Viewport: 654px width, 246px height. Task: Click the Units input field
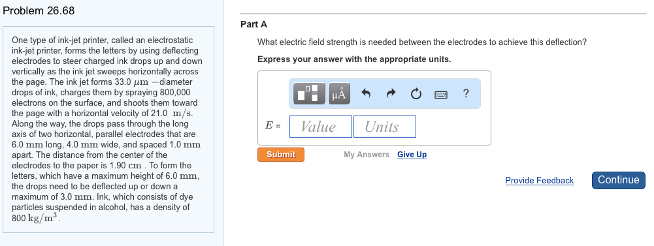point(385,127)
